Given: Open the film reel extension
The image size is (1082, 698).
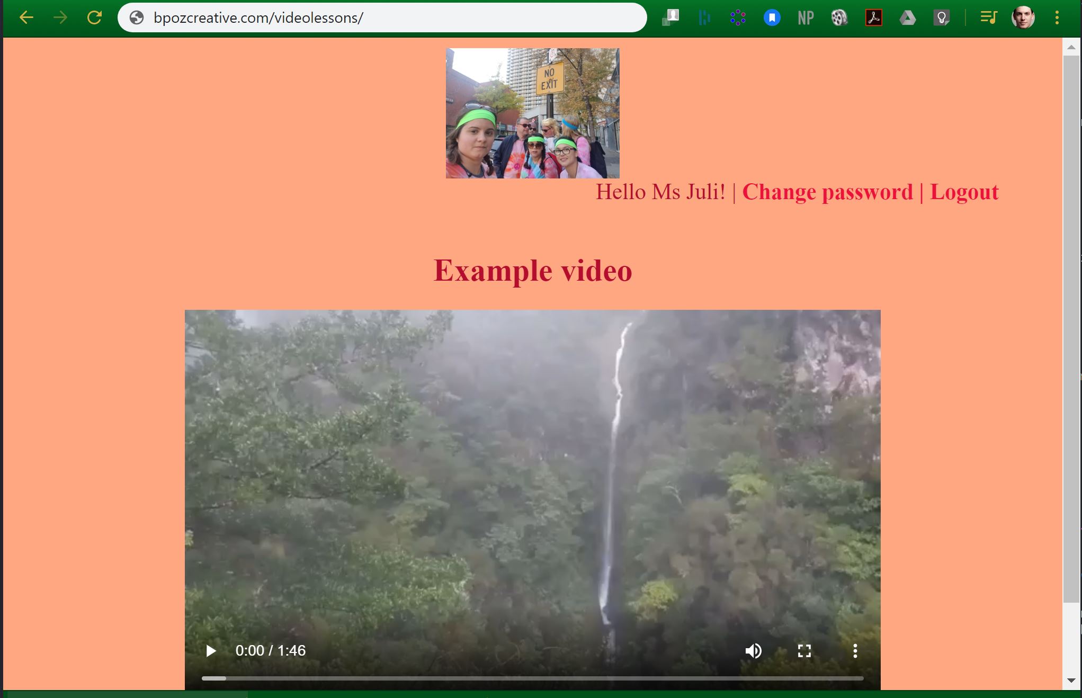Looking at the screenshot, I should tap(839, 18).
